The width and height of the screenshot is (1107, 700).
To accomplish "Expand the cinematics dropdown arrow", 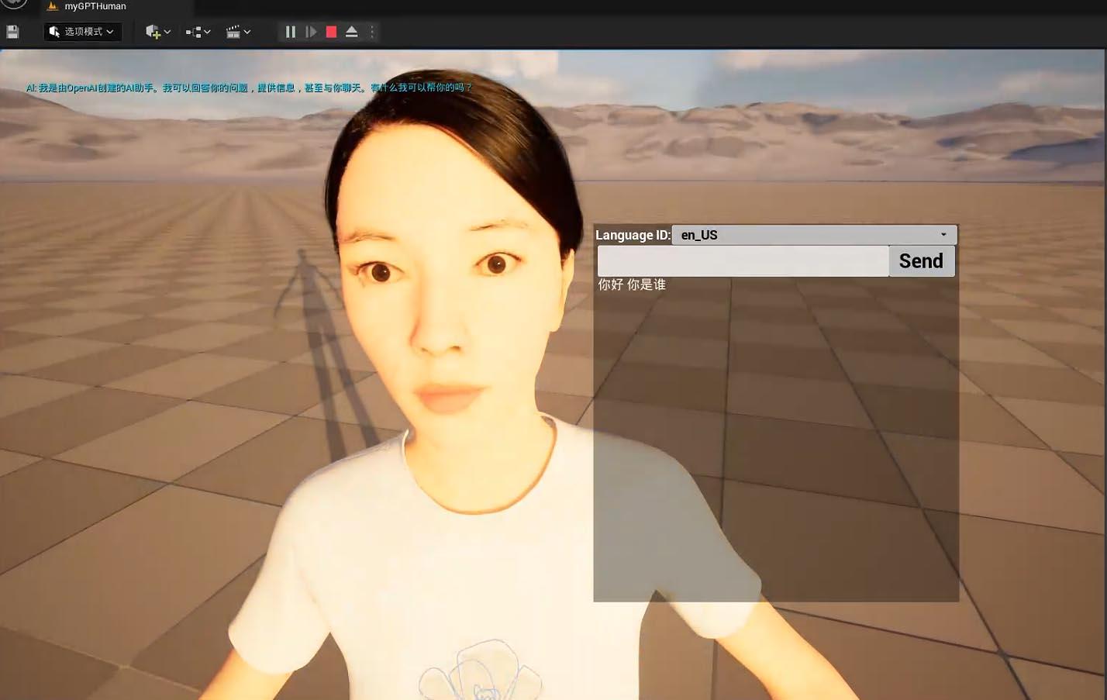I will (x=247, y=32).
